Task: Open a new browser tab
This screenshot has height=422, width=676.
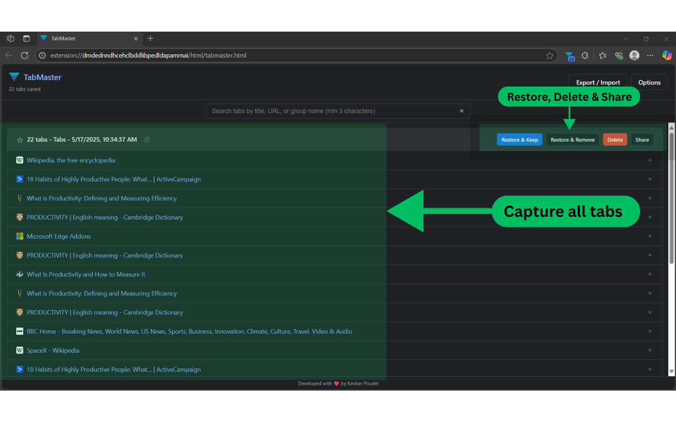Action: click(x=151, y=39)
